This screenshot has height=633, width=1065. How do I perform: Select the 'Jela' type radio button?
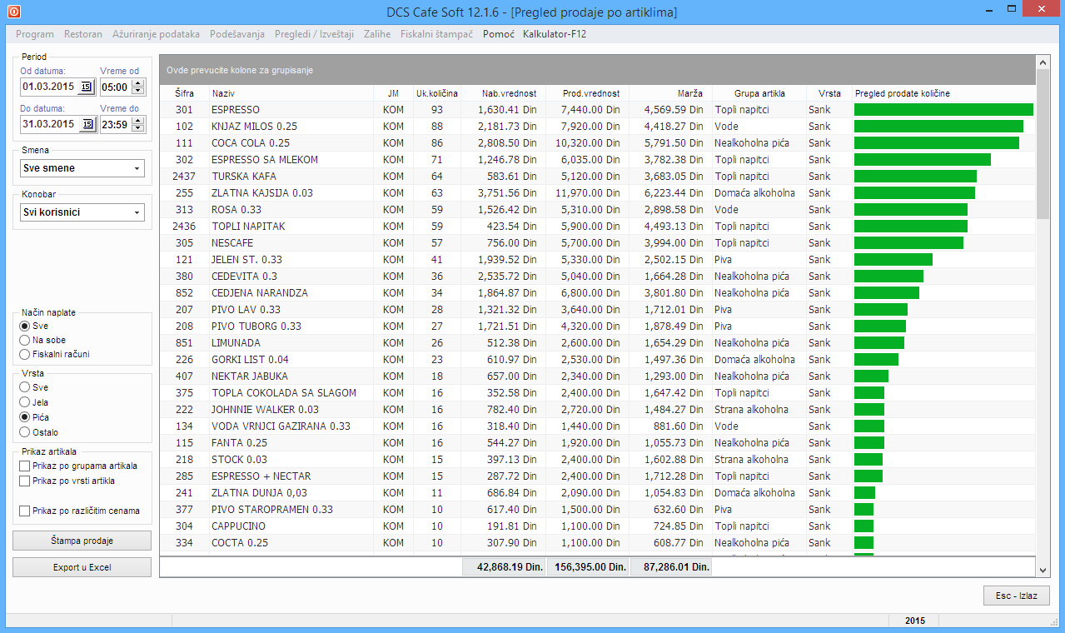(24, 402)
